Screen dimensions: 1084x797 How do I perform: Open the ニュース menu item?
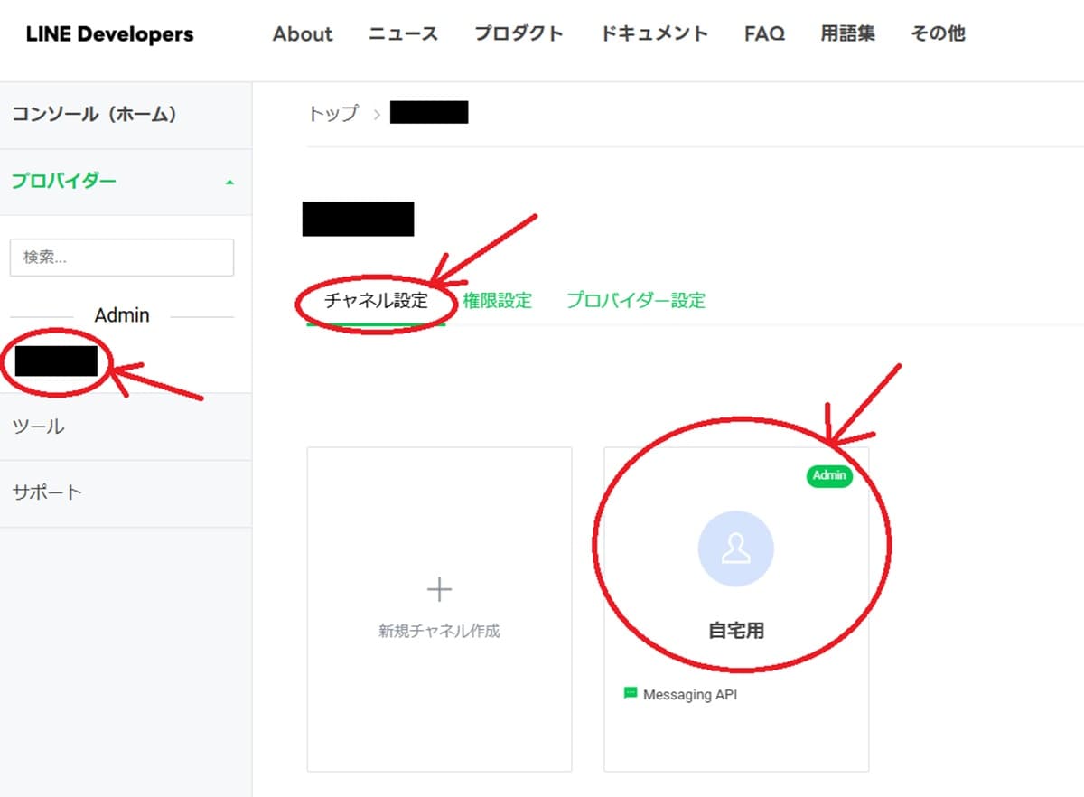pyautogui.click(x=403, y=34)
